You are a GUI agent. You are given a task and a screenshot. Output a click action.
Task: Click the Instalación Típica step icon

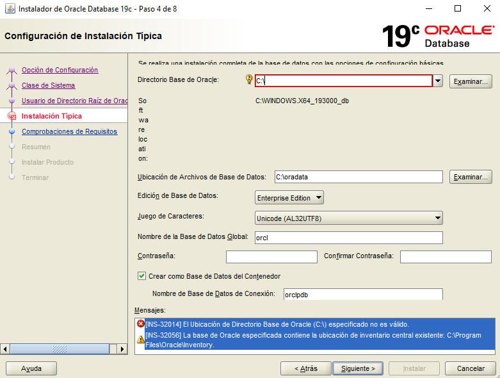click(x=12, y=116)
